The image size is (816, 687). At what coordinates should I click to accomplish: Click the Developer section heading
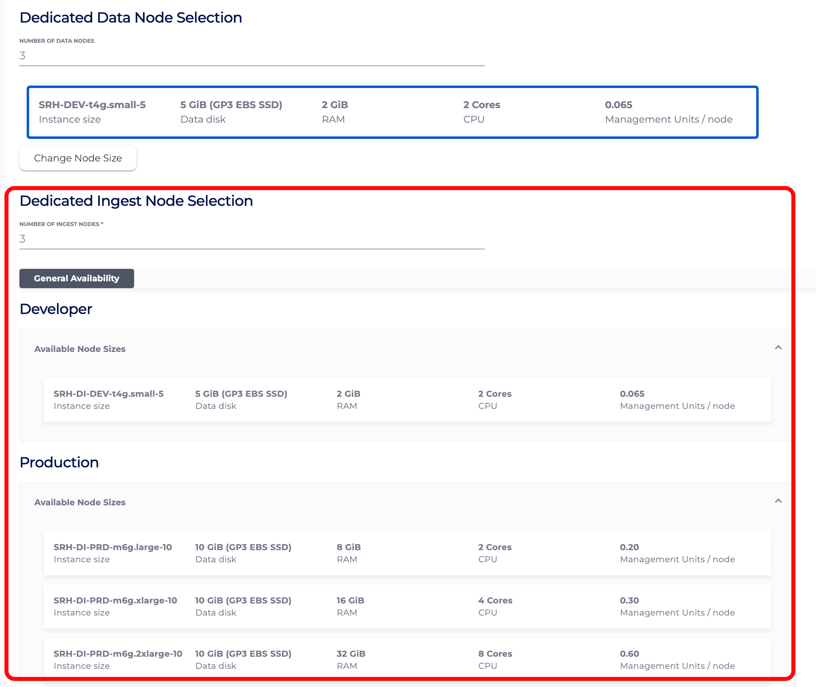[x=55, y=309]
